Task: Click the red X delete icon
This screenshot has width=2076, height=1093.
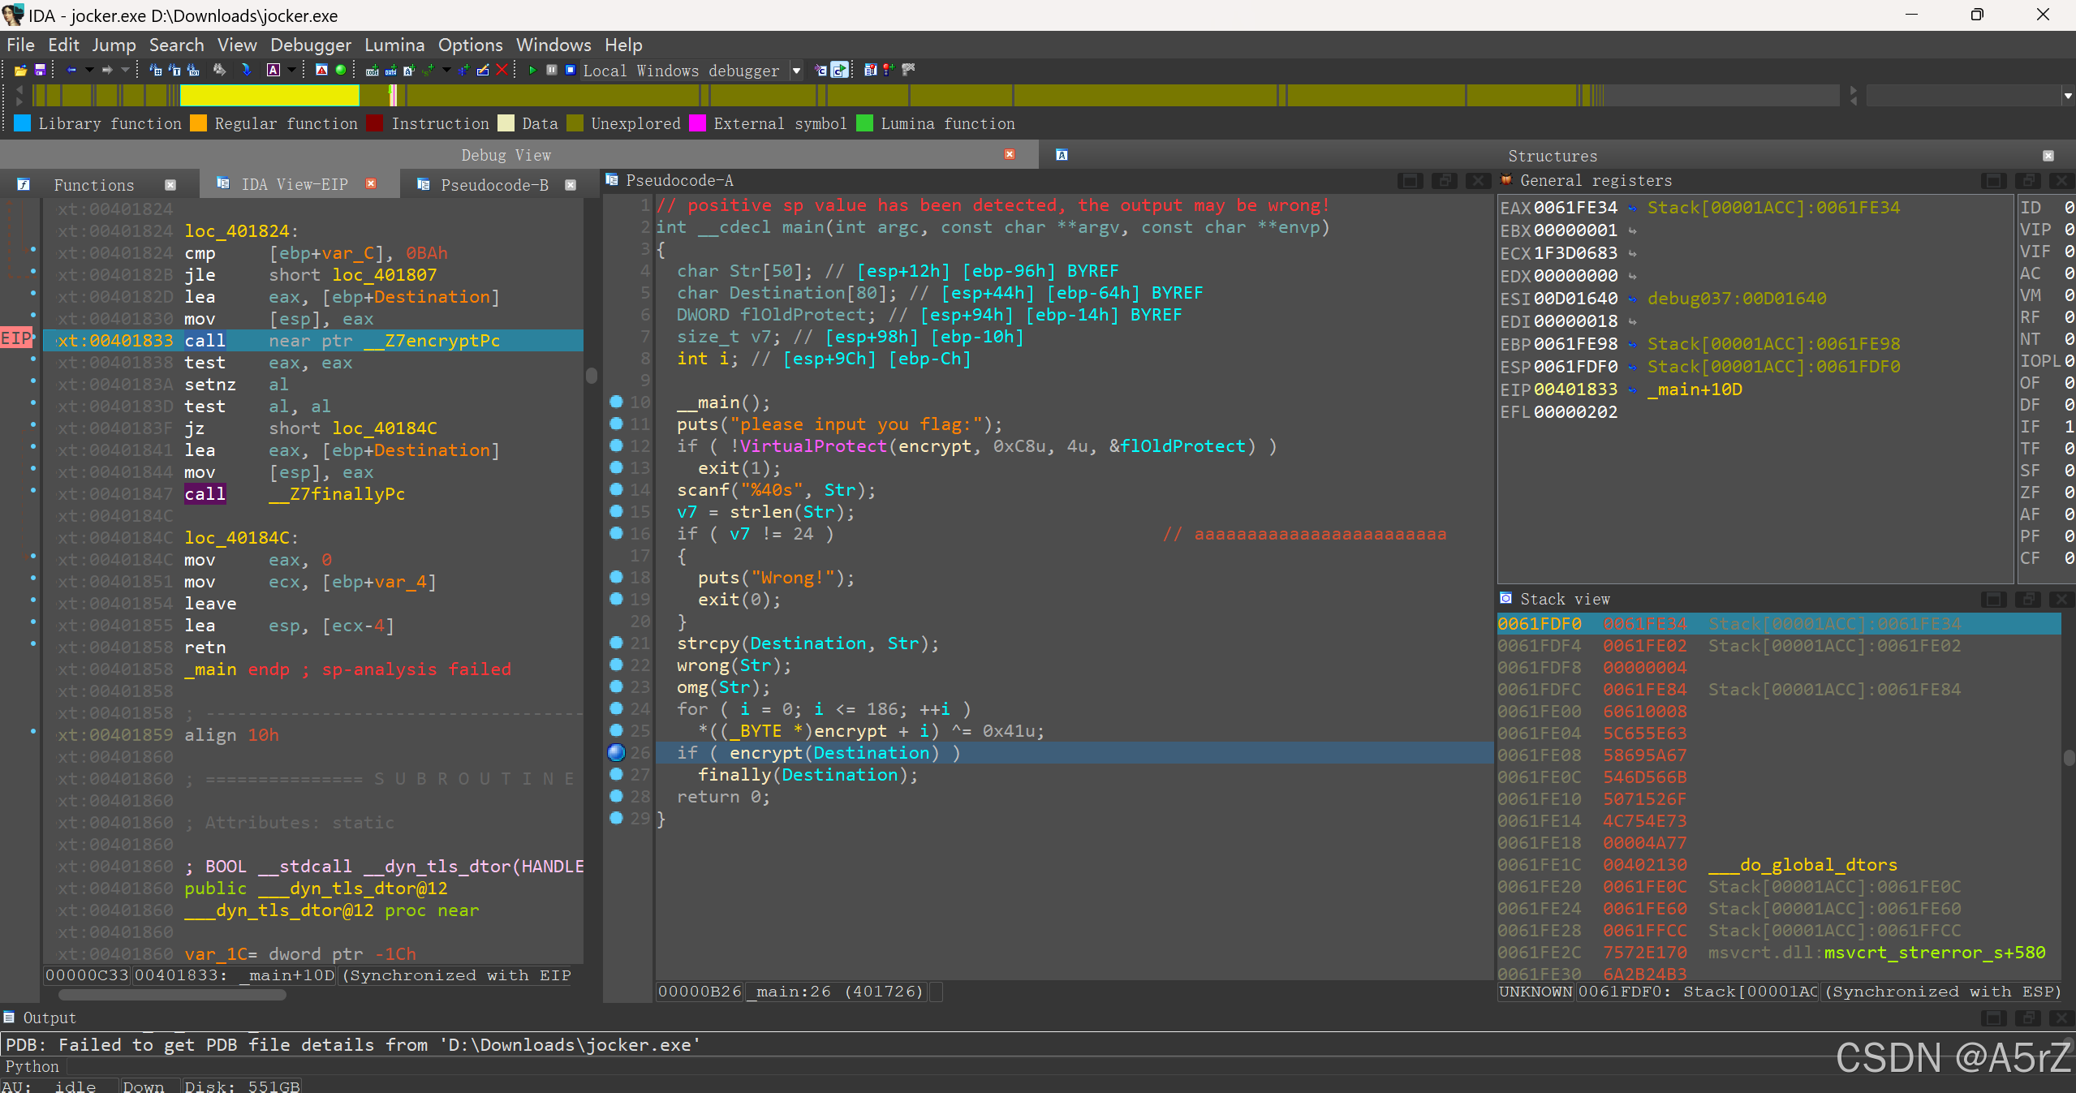Action: pyautogui.click(x=502, y=71)
